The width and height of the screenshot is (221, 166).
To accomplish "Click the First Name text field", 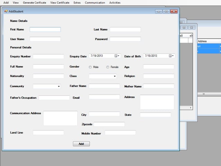I will click(x=45, y=30).
